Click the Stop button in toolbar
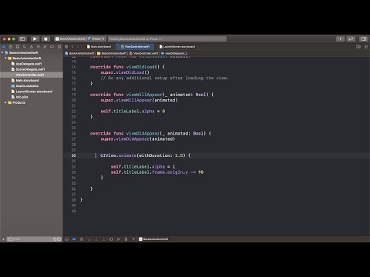This screenshot has width=370, height=277. (45, 39)
